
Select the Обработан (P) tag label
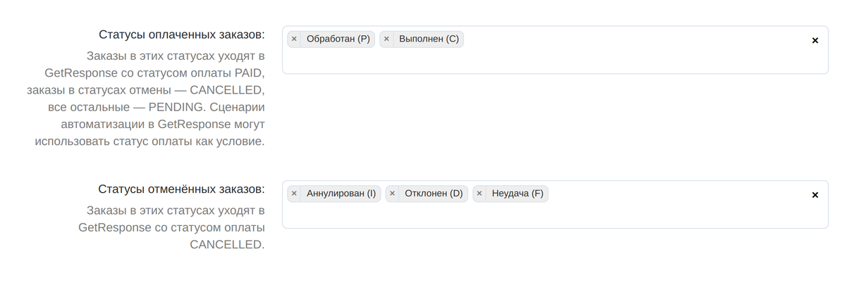point(338,39)
